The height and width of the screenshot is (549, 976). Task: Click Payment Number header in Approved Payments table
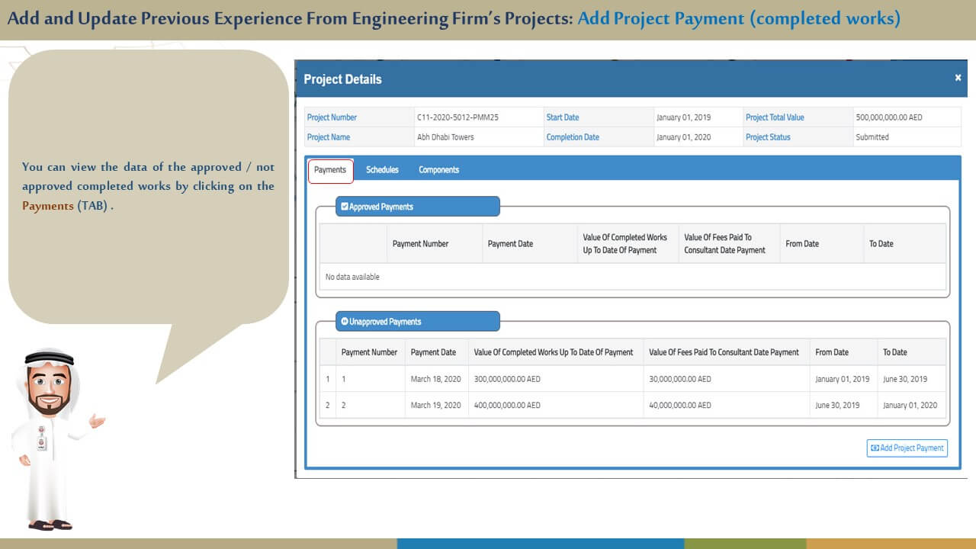(420, 244)
